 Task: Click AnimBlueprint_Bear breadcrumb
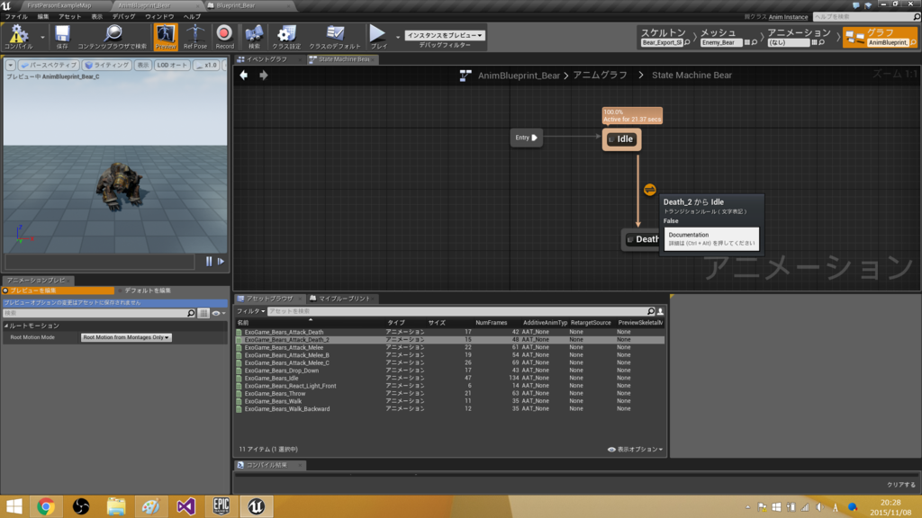(519, 76)
